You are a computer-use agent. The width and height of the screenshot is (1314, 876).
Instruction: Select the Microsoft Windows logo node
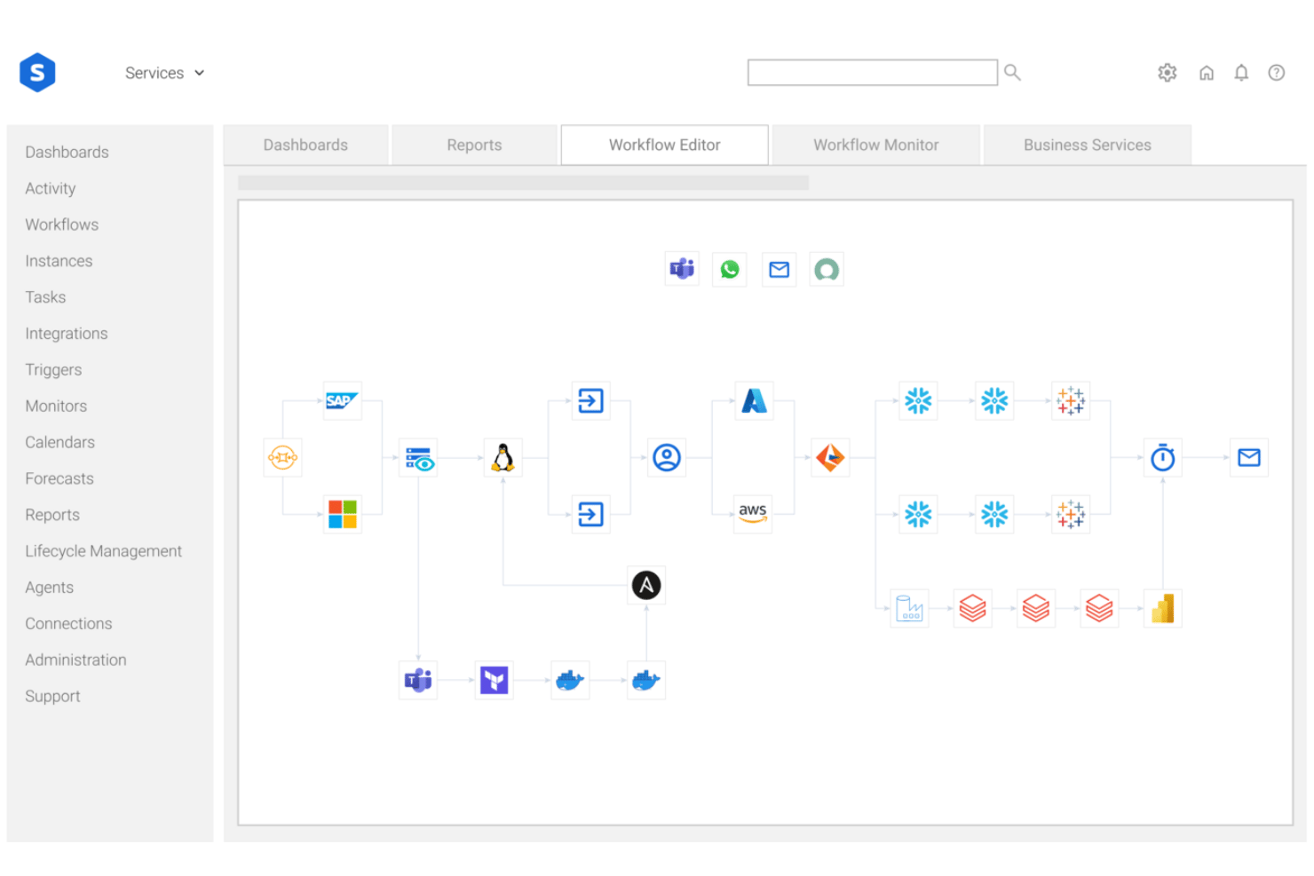(x=342, y=514)
